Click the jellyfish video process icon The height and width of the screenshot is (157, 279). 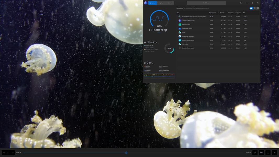180,16
